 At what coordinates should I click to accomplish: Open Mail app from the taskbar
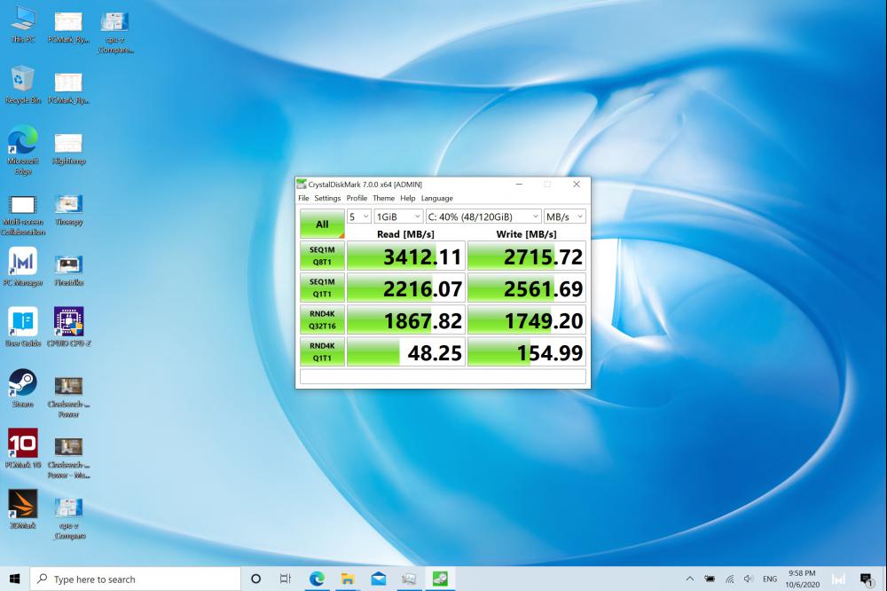point(379,579)
